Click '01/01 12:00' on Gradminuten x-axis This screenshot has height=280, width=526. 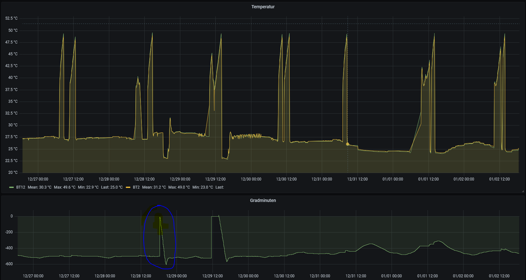(428, 276)
